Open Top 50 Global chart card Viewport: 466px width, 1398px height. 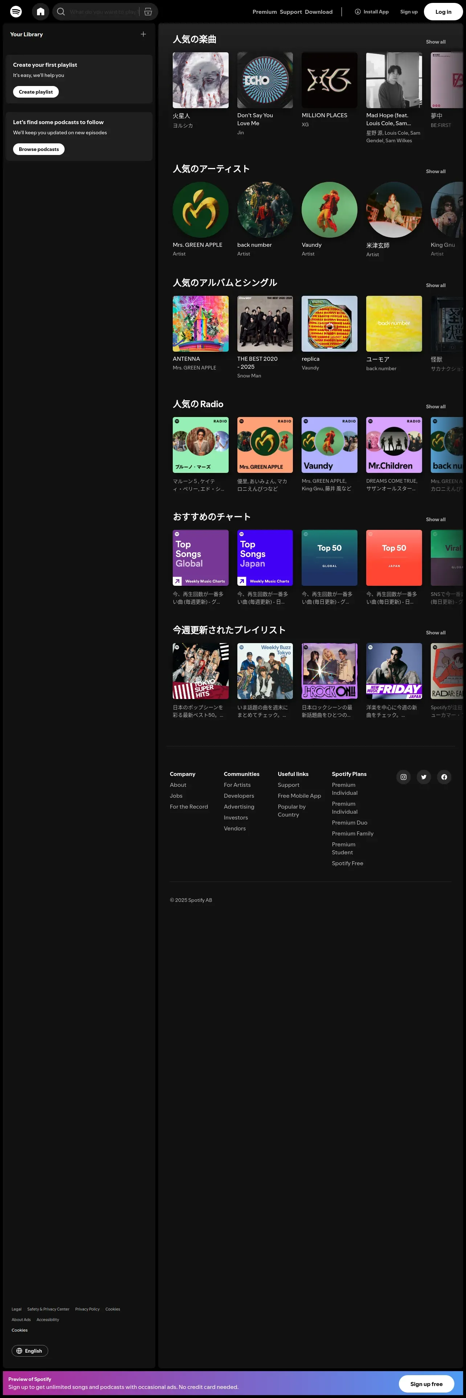(x=329, y=558)
